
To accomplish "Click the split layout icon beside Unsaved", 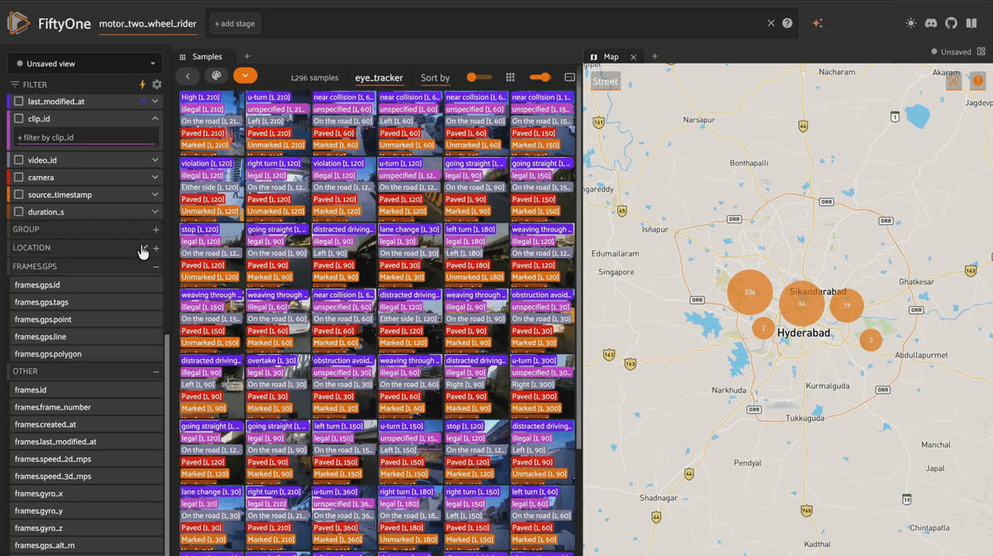I will click(x=982, y=51).
